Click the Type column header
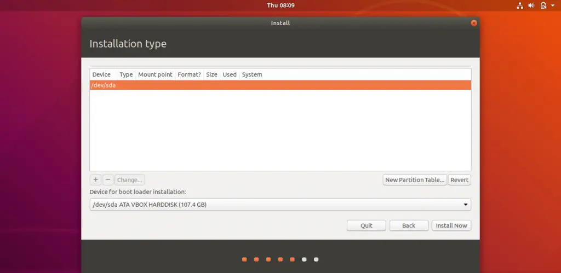This screenshot has height=273, width=561. coord(126,74)
